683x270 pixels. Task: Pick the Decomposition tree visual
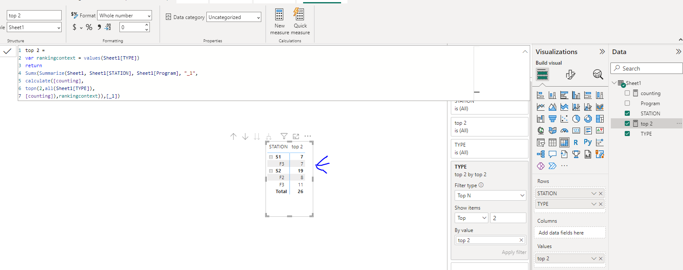coord(541,154)
